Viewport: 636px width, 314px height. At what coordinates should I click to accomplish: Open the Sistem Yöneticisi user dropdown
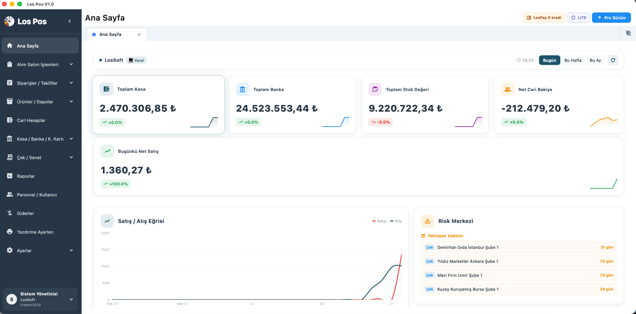(x=40, y=299)
